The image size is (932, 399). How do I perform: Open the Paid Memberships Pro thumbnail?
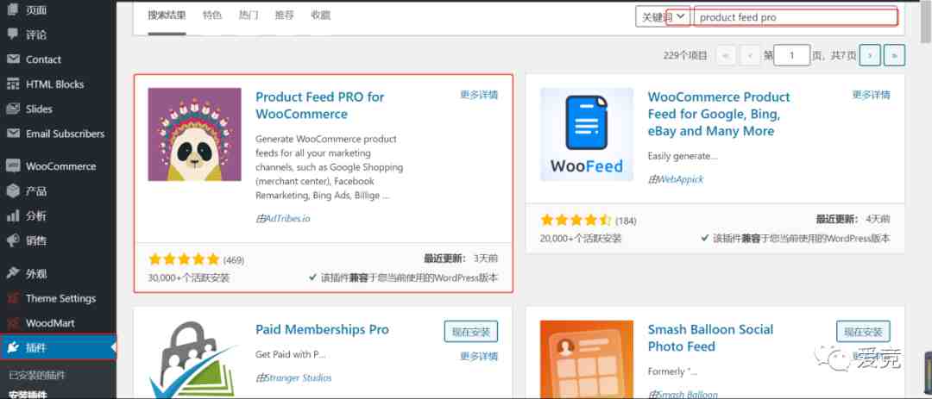click(194, 360)
